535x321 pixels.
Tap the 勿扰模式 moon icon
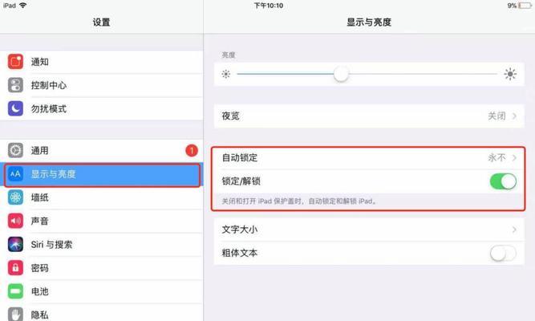(15, 108)
